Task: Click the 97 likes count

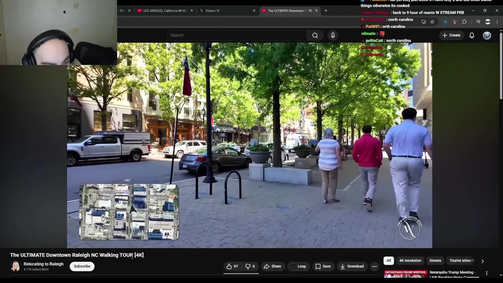Action: (236, 266)
